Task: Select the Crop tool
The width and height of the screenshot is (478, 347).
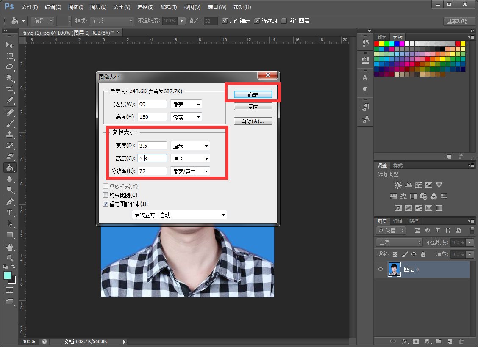Action: click(9, 89)
